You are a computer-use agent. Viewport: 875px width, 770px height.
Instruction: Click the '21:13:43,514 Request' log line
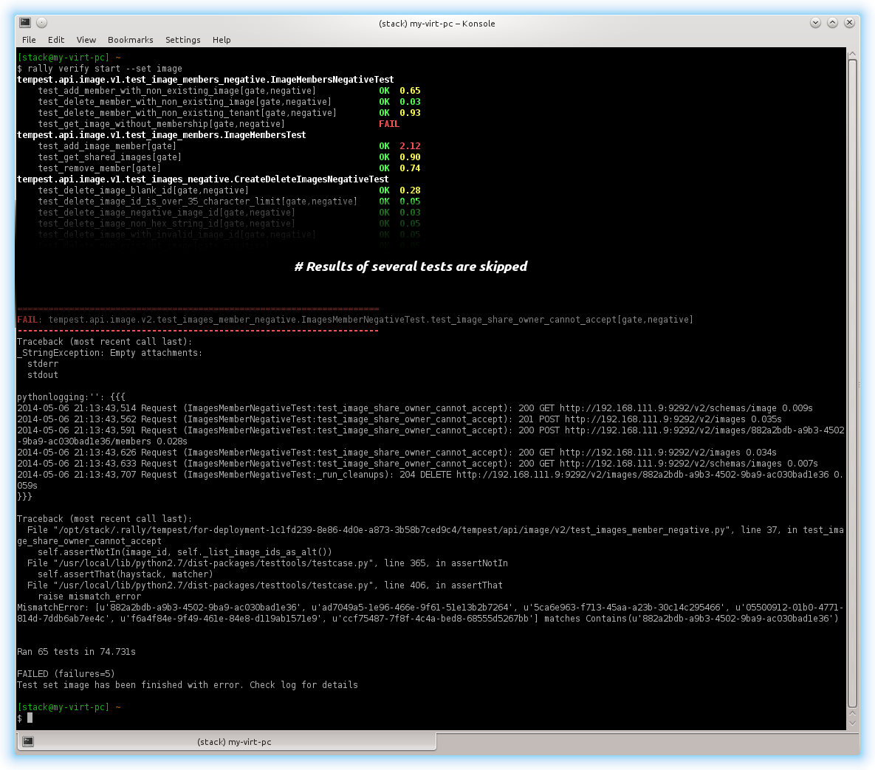click(415, 408)
